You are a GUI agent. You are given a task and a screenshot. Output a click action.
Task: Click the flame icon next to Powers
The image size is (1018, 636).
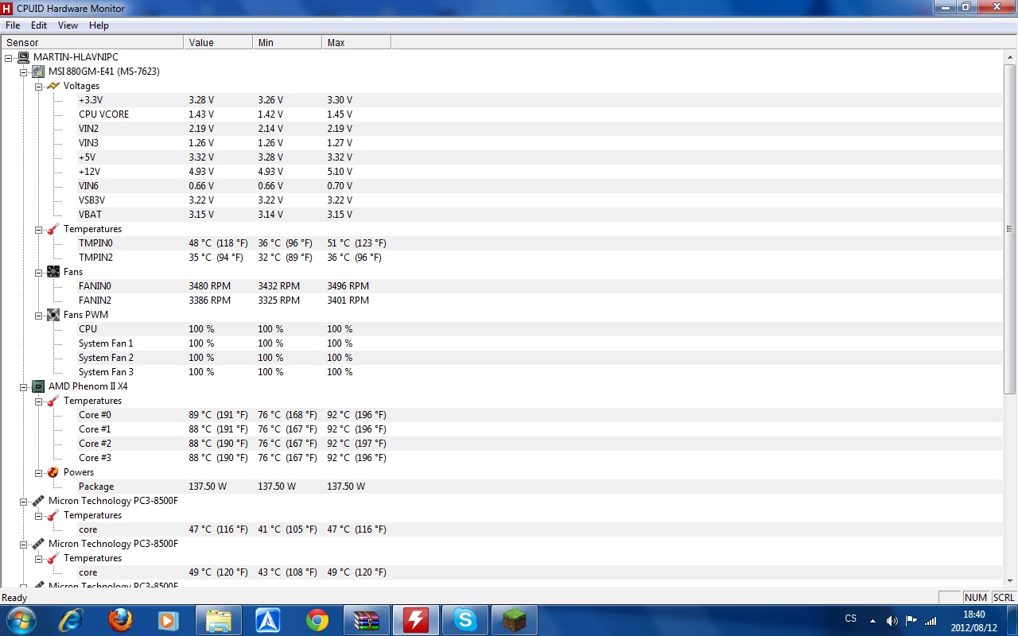[x=53, y=472]
